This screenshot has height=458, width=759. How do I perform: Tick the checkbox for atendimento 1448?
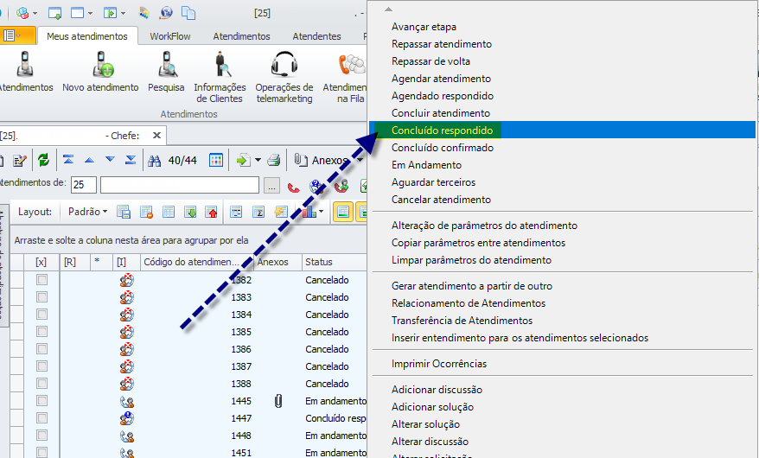click(x=42, y=436)
